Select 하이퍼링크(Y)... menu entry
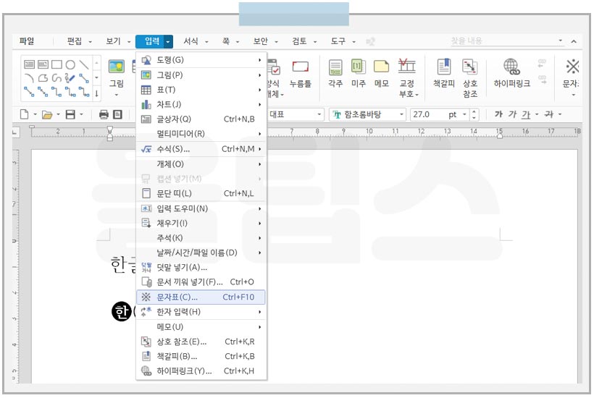Image resolution: width=594 pixels, height=398 pixels. (x=201, y=371)
